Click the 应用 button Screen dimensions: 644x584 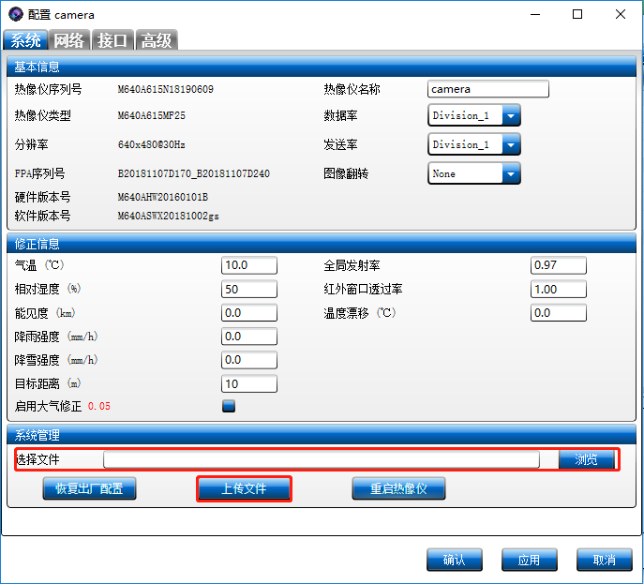coord(530,560)
